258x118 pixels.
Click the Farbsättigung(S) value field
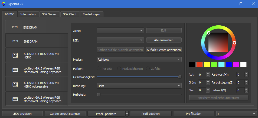[241, 82]
